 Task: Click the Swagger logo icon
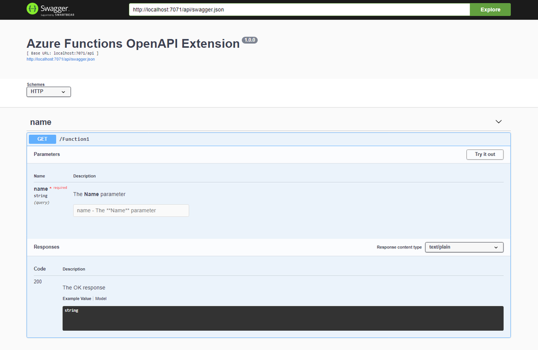click(32, 9)
